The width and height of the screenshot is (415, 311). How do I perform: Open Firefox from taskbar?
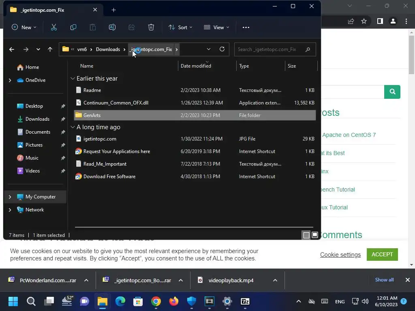[x=174, y=301]
